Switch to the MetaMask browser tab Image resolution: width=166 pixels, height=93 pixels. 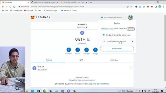coord(16,2)
